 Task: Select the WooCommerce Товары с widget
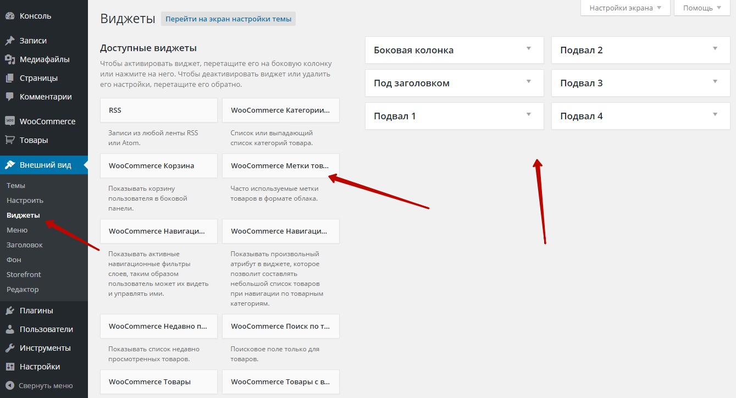click(281, 382)
